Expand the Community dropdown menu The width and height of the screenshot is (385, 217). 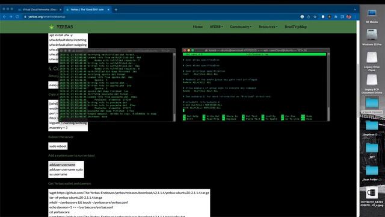click(x=241, y=27)
